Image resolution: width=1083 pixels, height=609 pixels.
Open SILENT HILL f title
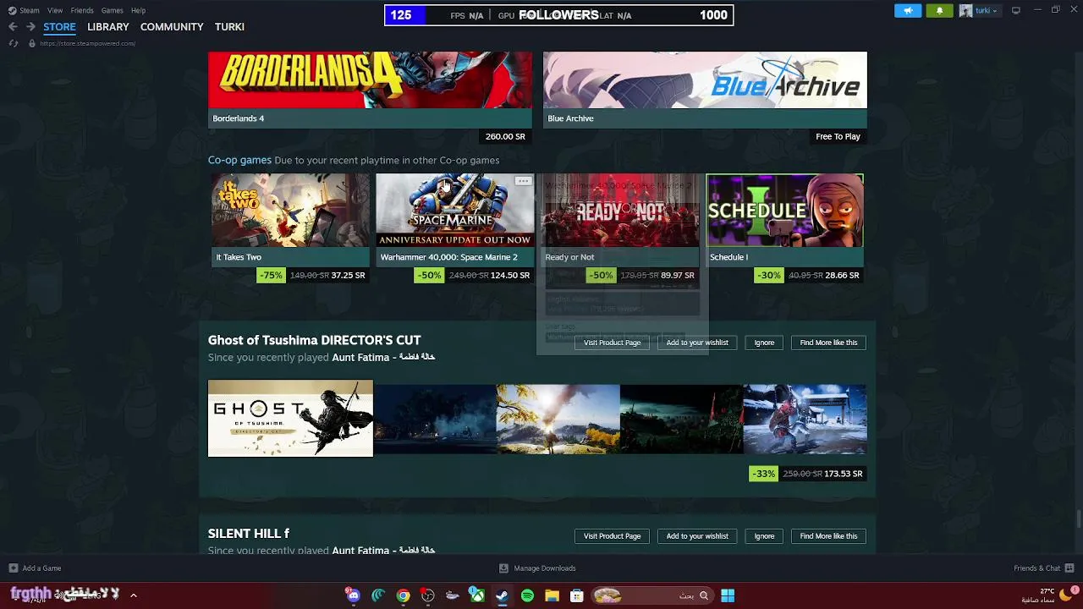[x=249, y=534]
